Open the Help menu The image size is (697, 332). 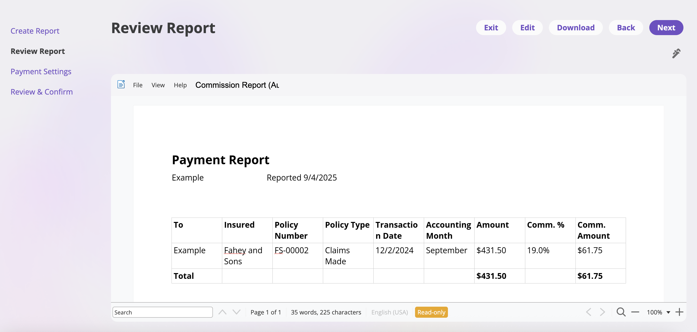(180, 85)
